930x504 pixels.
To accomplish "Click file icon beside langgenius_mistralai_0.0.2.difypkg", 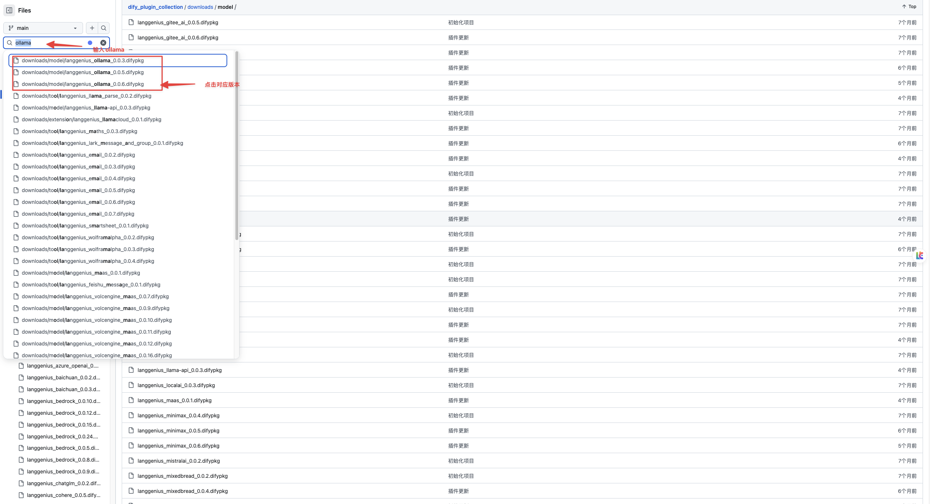I will (131, 460).
